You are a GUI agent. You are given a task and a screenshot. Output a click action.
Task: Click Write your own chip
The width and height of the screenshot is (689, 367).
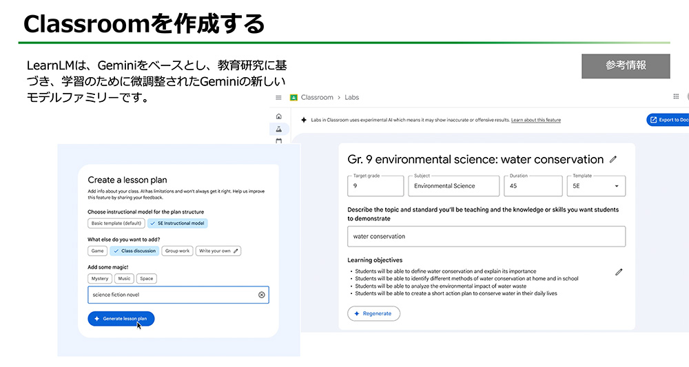(x=218, y=251)
